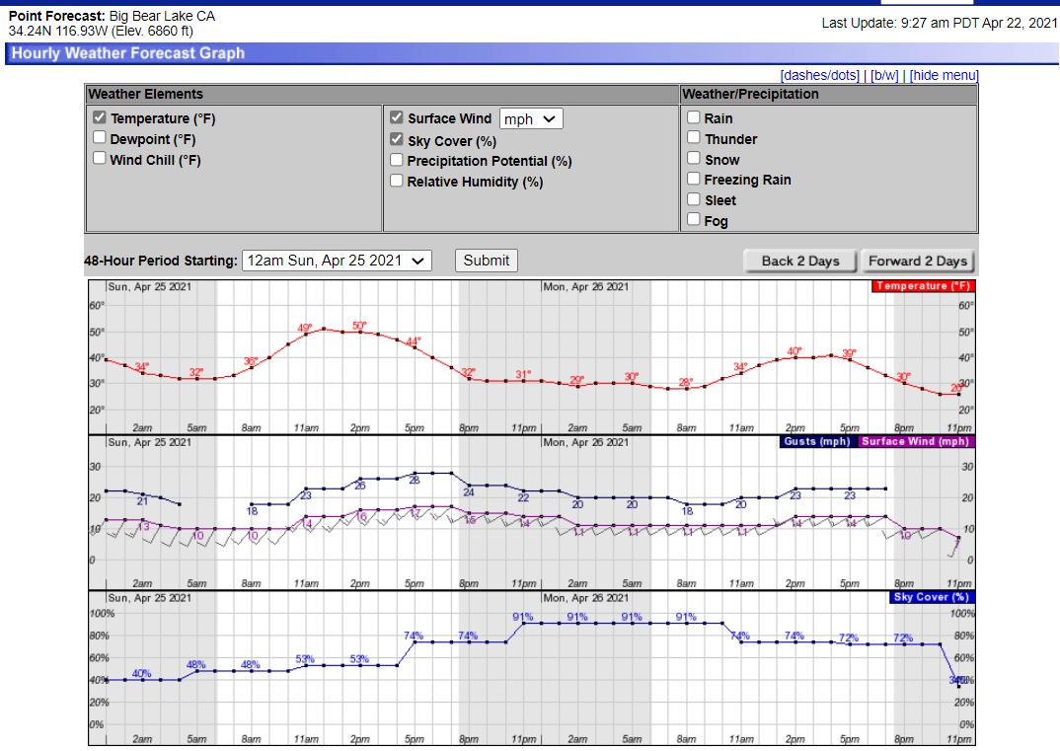
Task: Click the [dashes/dots] link
Action: [x=819, y=75]
